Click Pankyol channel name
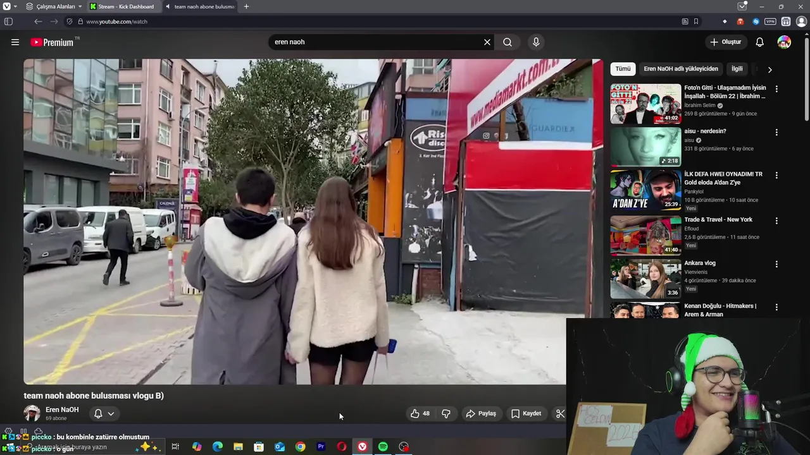The width and height of the screenshot is (810, 455). click(x=694, y=191)
